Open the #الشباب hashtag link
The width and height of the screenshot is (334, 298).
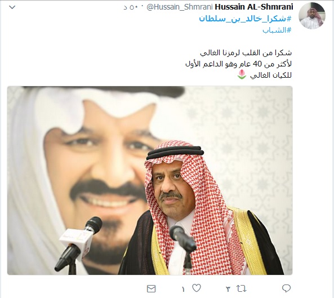click(277, 30)
